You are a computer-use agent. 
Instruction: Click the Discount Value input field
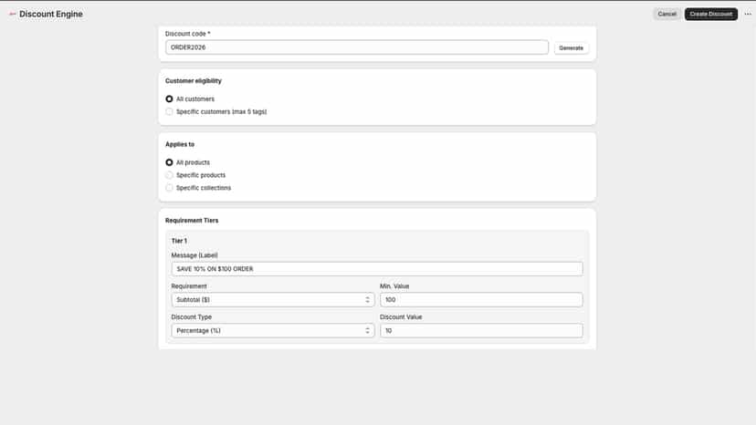(x=481, y=330)
